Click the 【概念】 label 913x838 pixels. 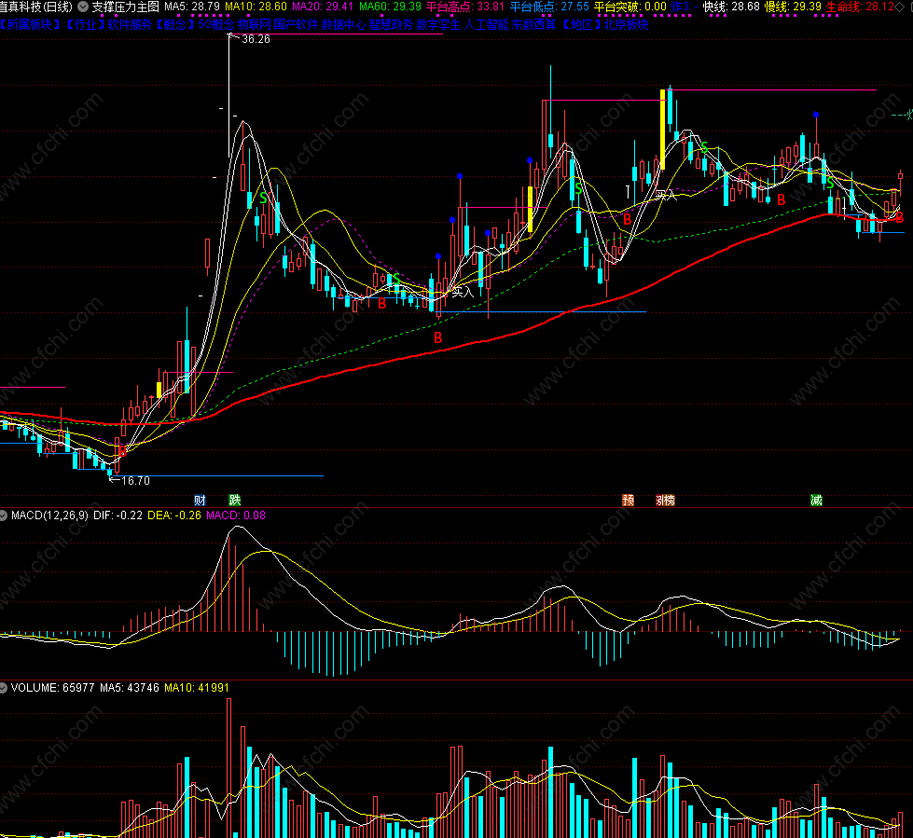coord(175,24)
